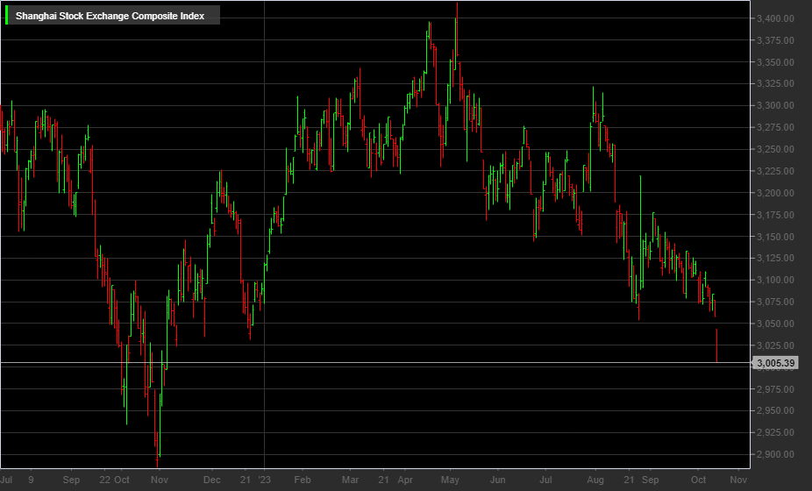
Task: Click the Mar date axis label
Action: coord(350,480)
